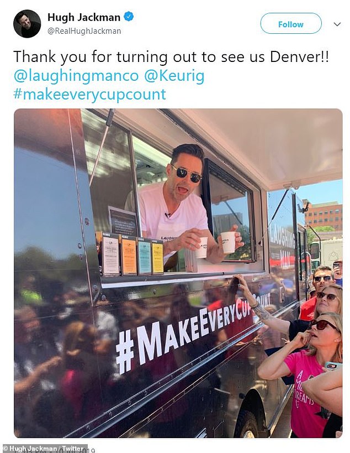Open the @RealHughJackman handle
Image resolution: width=350 pixels, height=453 pixels.
(84, 31)
